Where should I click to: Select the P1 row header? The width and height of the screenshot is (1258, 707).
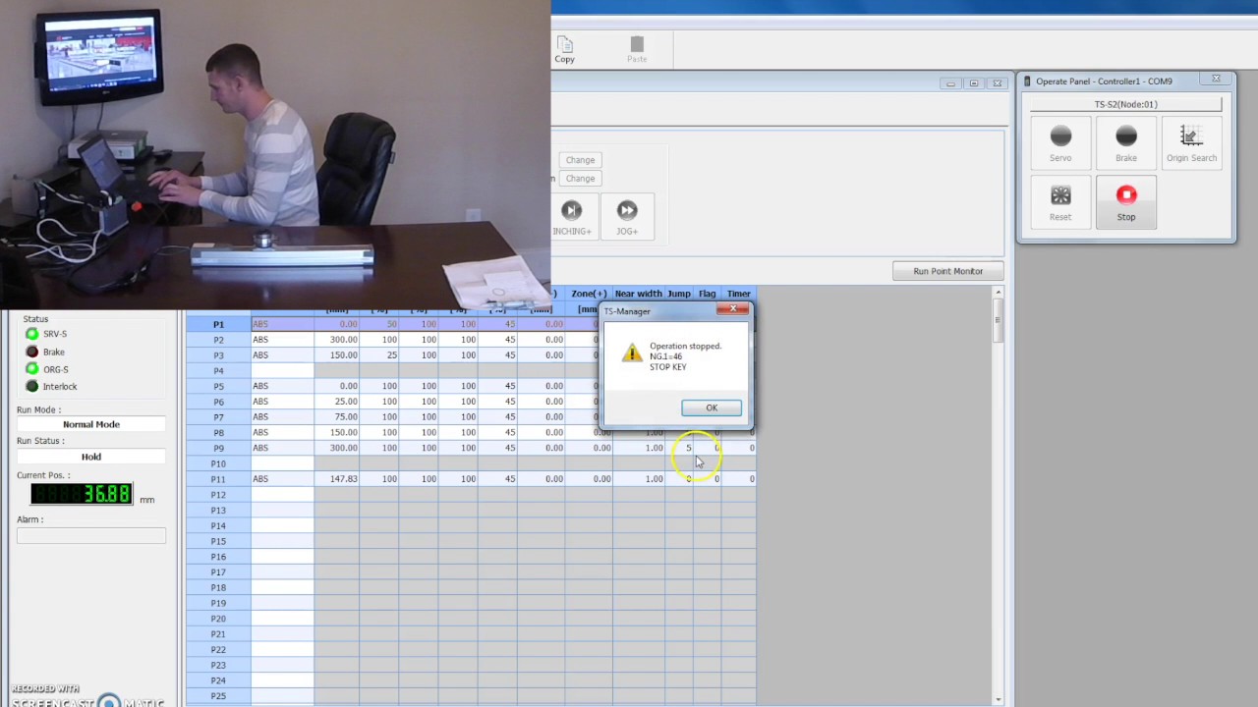click(218, 324)
